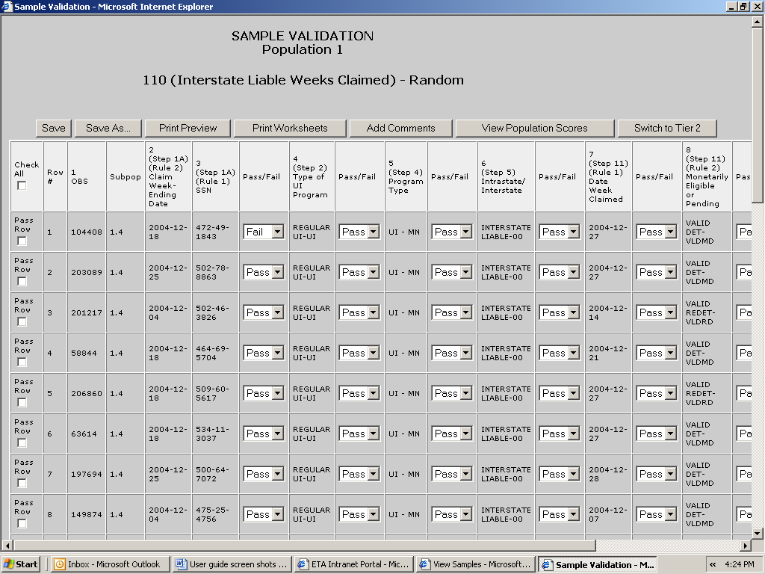The height and width of the screenshot is (574, 765).
Task: Click Print Worksheets button
Action: click(x=290, y=128)
